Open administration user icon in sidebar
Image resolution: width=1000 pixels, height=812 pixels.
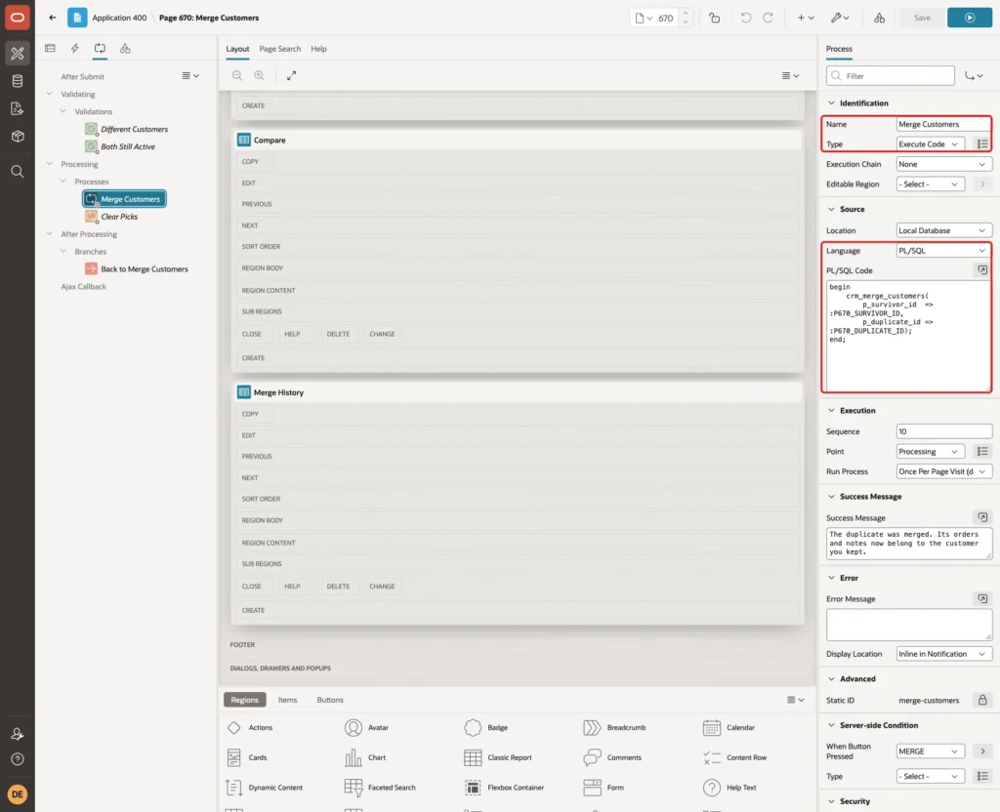[18, 734]
